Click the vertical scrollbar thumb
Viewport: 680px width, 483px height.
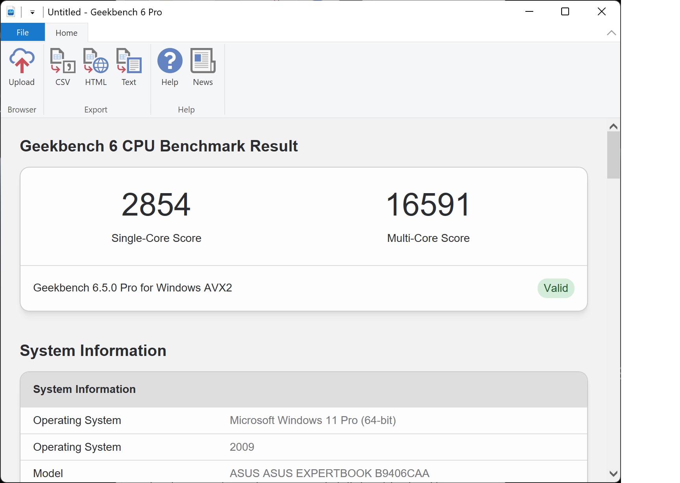click(613, 155)
